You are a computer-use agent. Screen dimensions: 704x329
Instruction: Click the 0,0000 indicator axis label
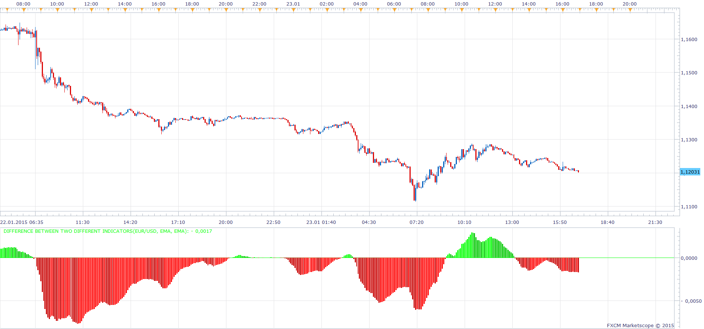click(689, 258)
